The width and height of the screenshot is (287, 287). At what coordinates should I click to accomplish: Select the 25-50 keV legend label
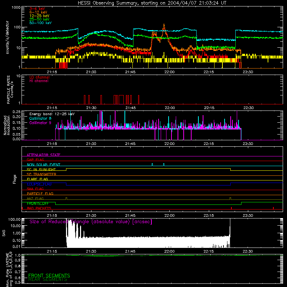coord(39,19)
